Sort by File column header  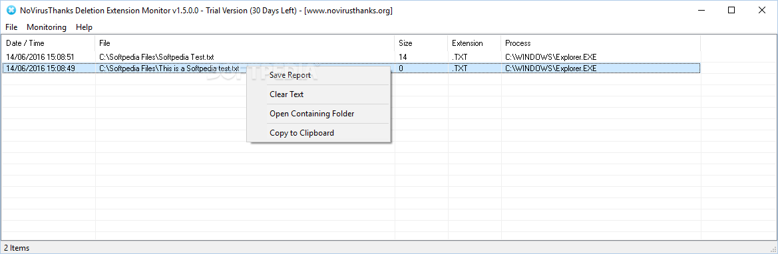tap(245, 43)
